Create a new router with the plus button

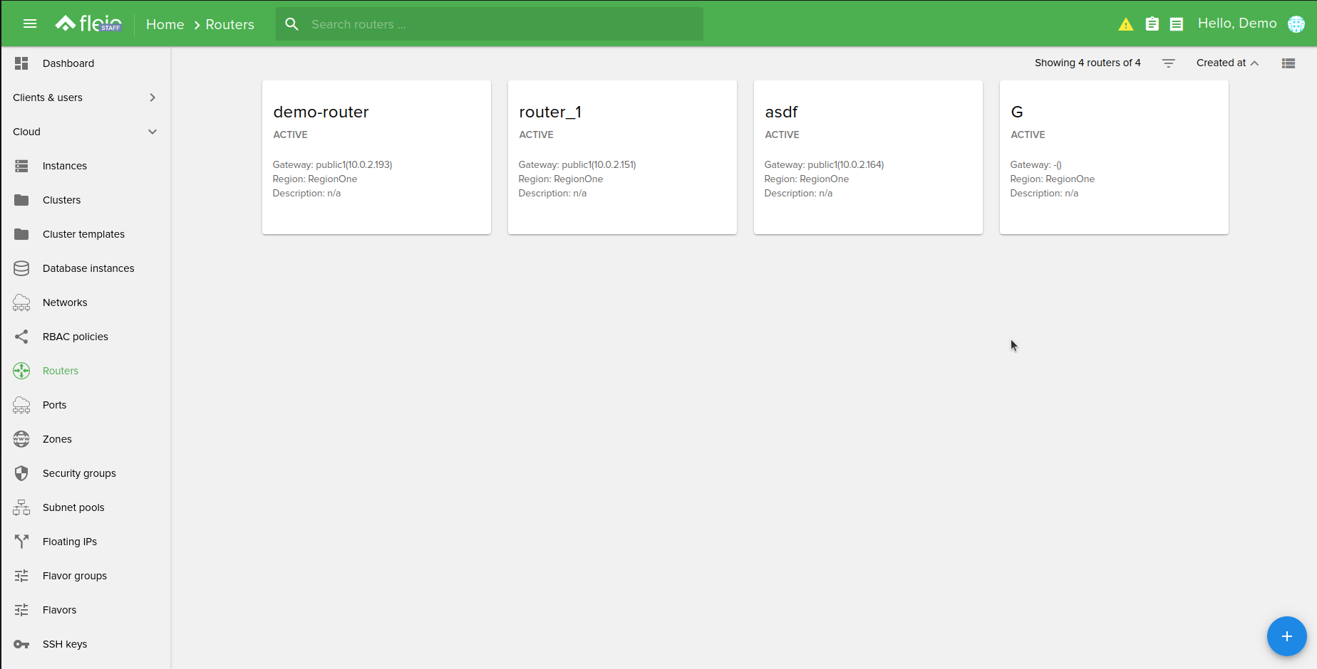pos(1287,636)
